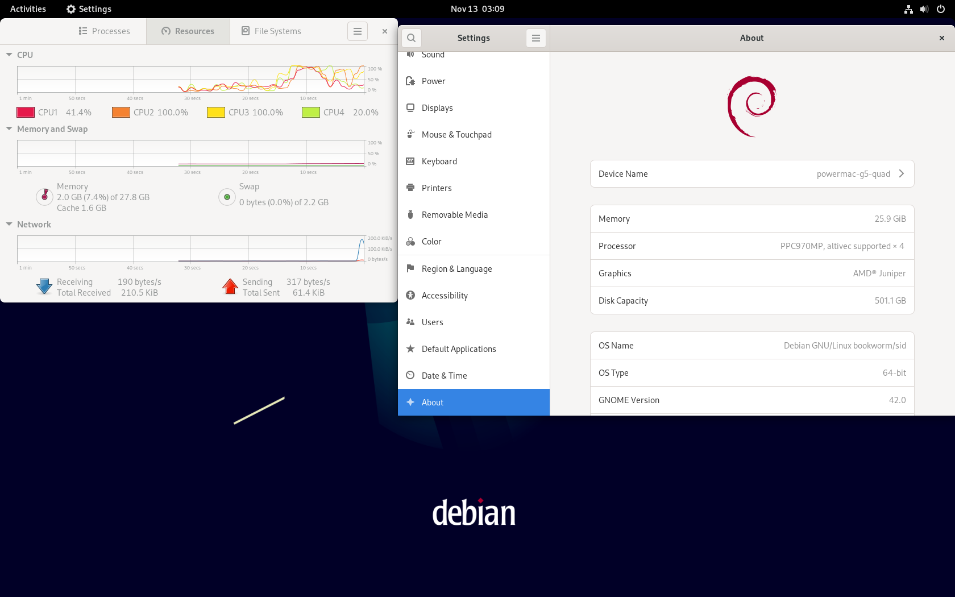Click the GNOME Version row
Viewport: 955px width, 597px height.
pos(752,400)
